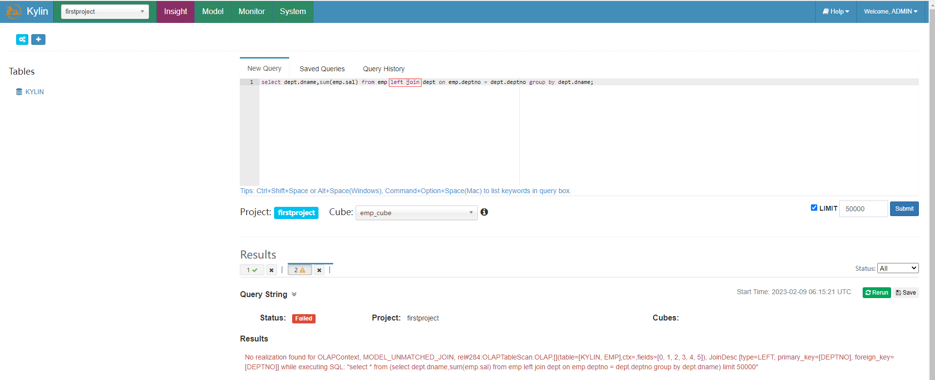Viewport: 935px width, 380px height.
Task: Click the firstproject text beside the Project label in Results
Action: point(423,318)
